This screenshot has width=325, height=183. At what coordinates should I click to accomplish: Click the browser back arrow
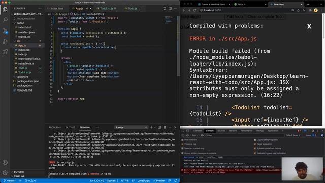click(x=184, y=10)
